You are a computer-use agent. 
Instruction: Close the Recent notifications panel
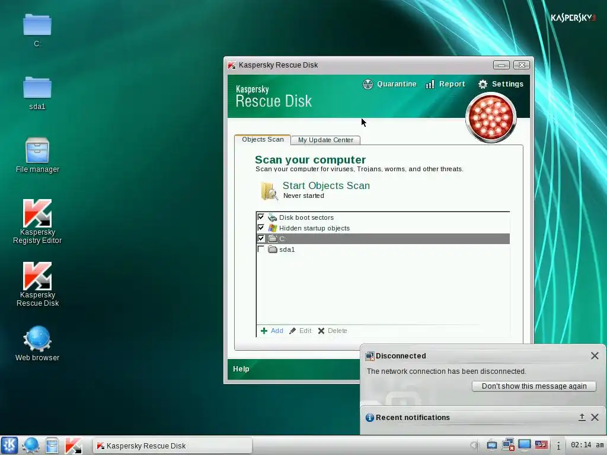[x=595, y=417]
